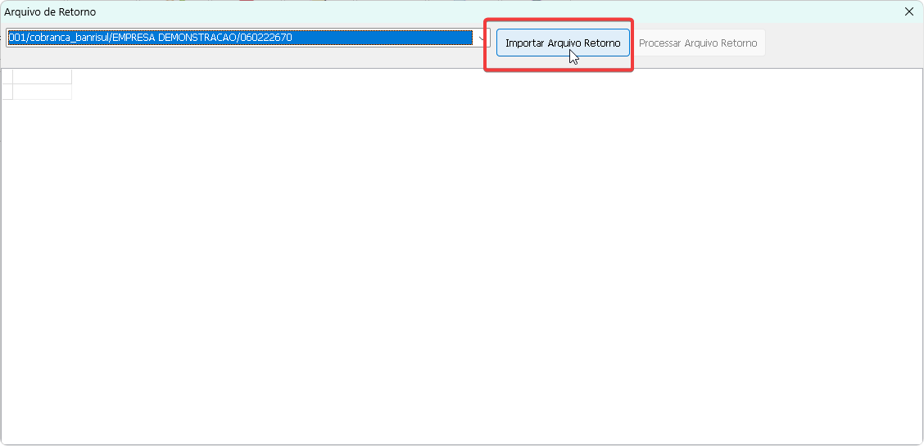The width and height of the screenshot is (924, 446).
Task: Click the Importar Arquivo Retorno button
Action: [563, 43]
